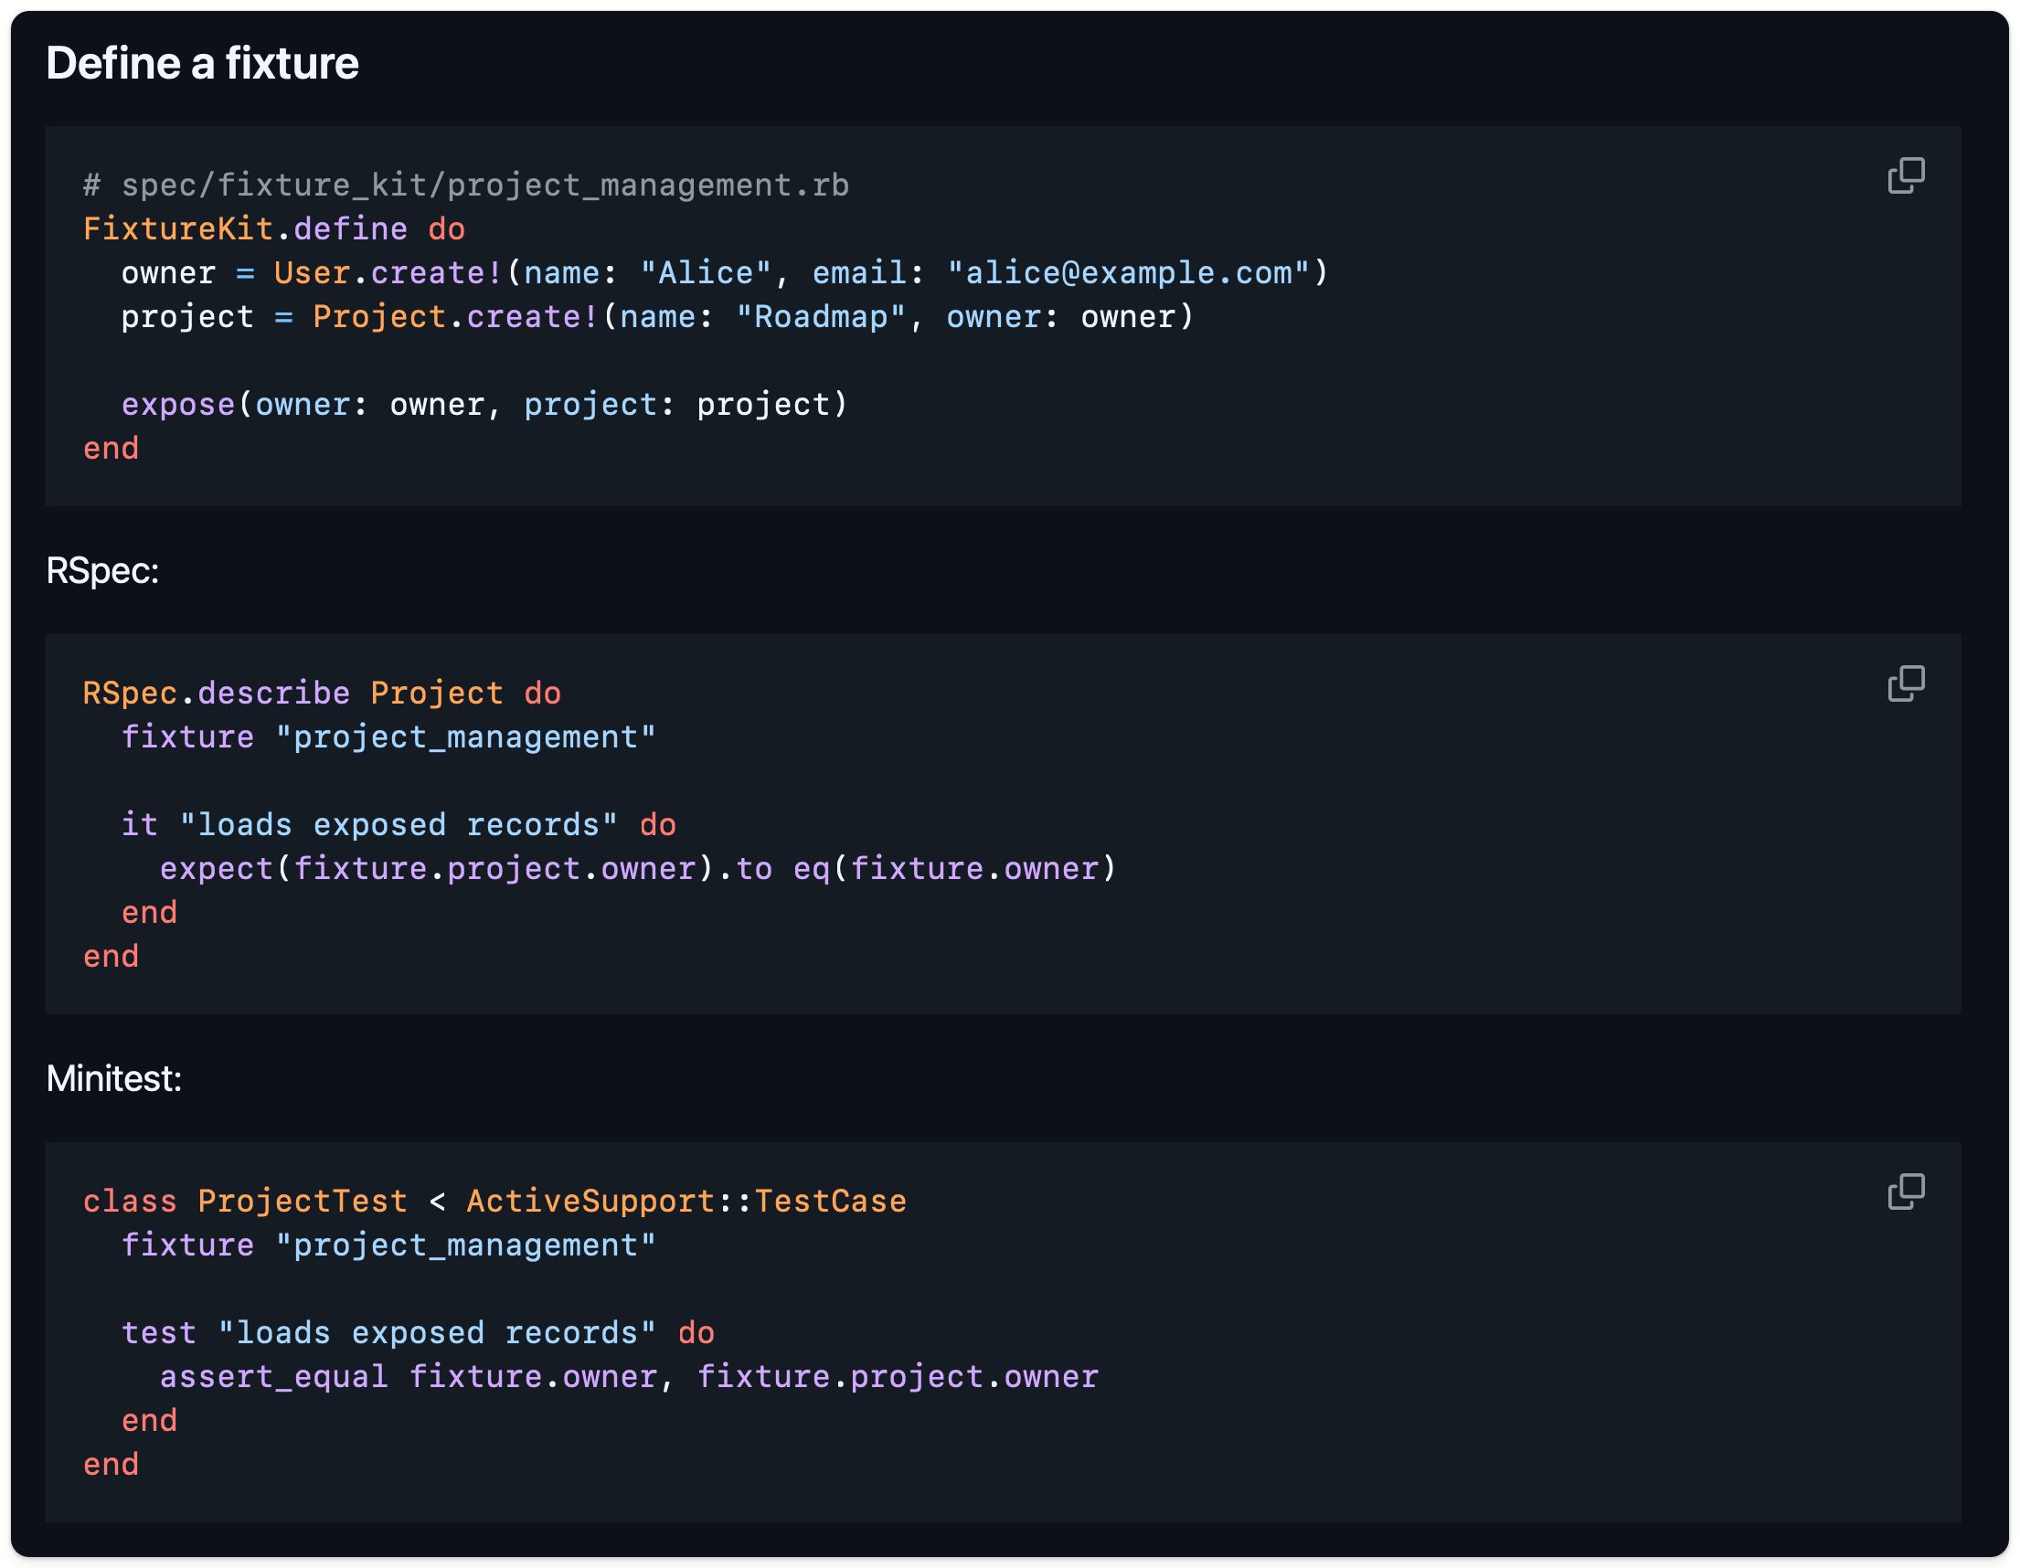The width and height of the screenshot is (2020, 1568).
Task: Click the 'expose' method call
Action: coord(177,405)
